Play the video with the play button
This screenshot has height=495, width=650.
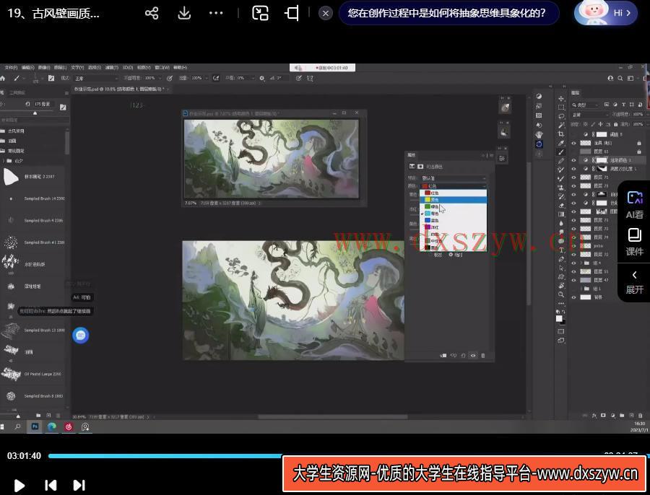tap(19, 485)
